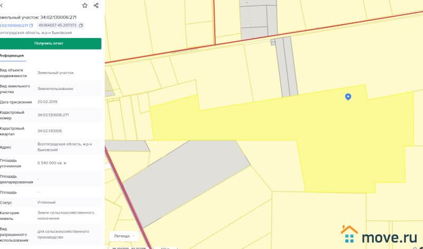Click the blue location pin on the map
The height and width of the screenshot is (249, 423).
pyautogui.click(x=348, y=97)
